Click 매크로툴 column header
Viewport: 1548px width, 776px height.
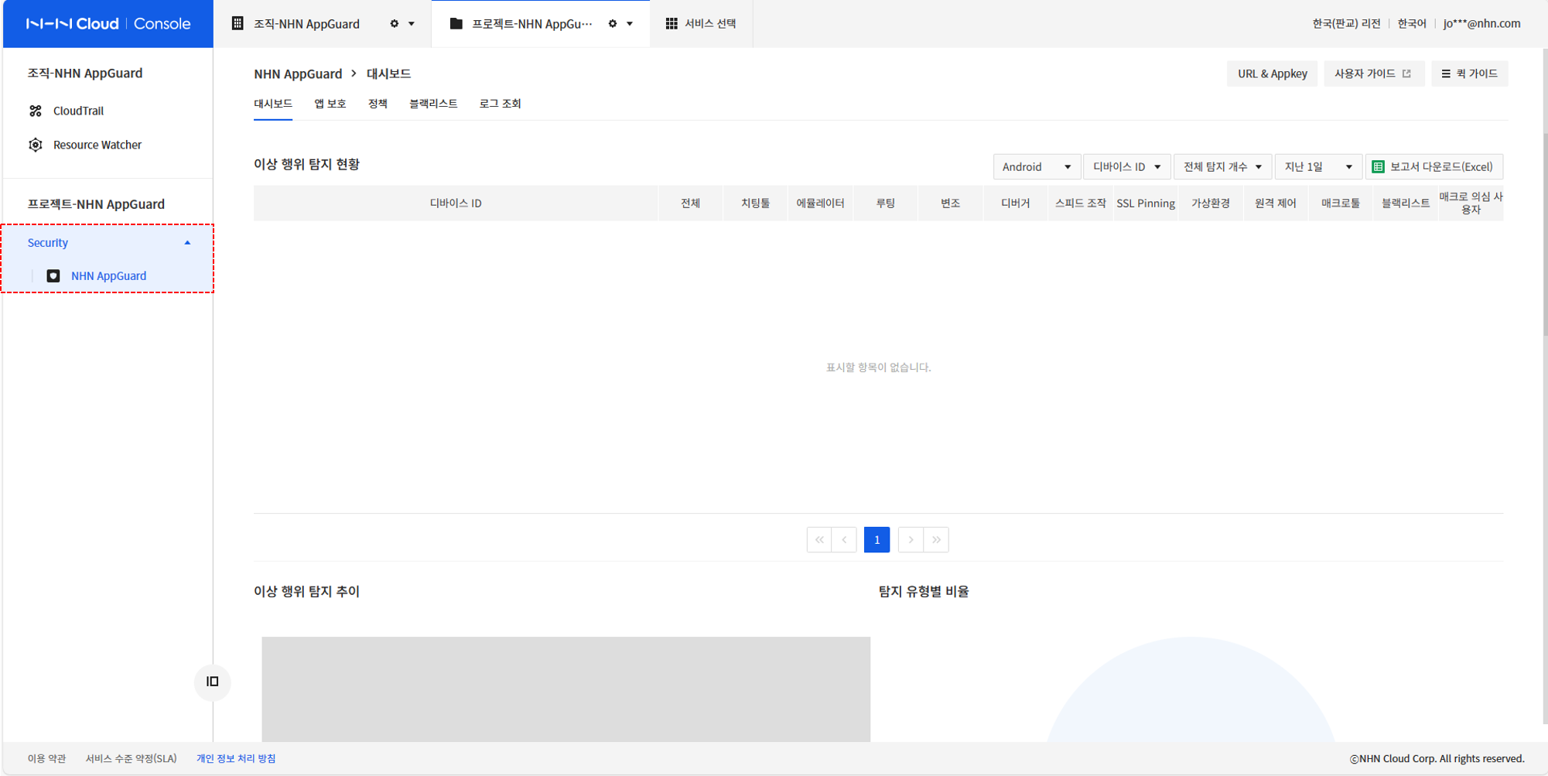[1341, 203]
